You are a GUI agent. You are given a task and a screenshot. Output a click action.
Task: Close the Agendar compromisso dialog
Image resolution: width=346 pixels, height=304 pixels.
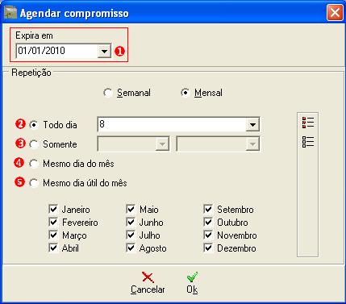[x=335, y=12]
